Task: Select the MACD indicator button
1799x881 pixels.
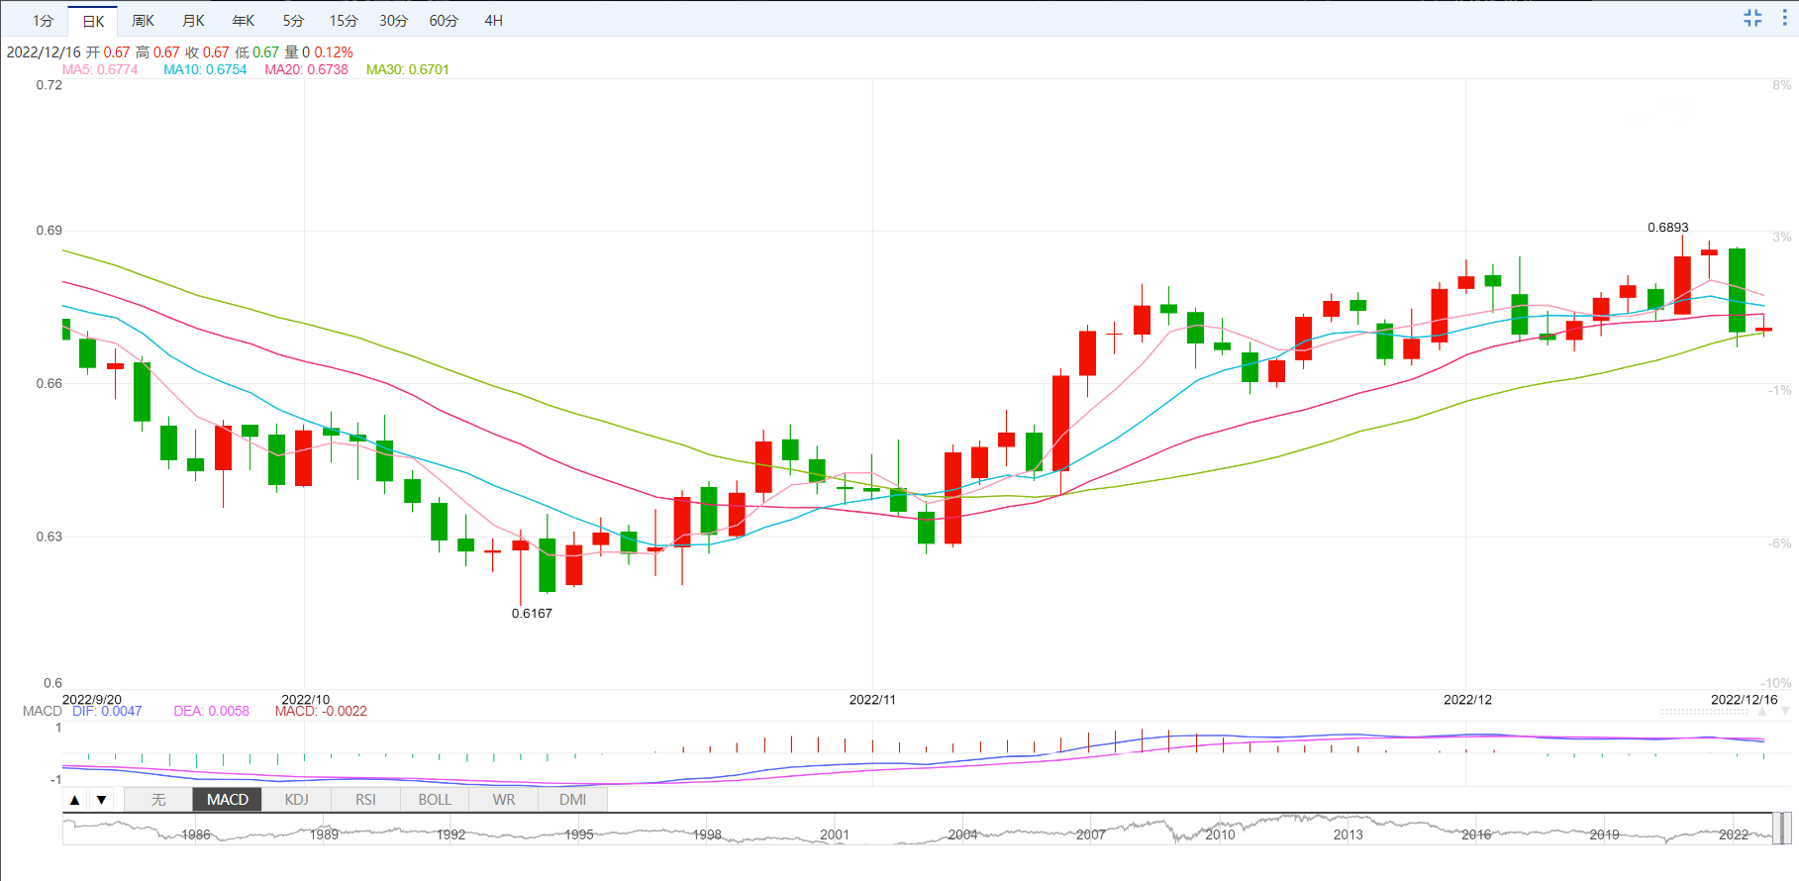Action: [228, 800]
